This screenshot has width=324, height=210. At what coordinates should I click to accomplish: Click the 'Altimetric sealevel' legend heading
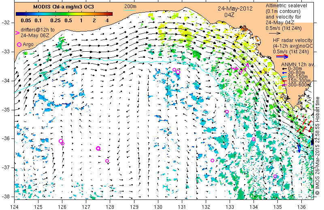[x=286, y=6]
